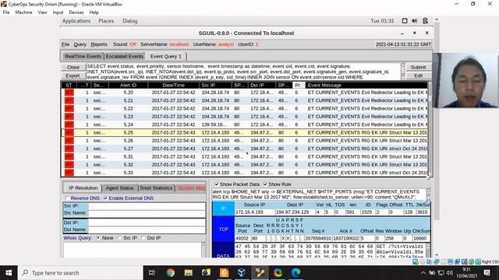Open Task View from the taskbar

pyautogui.click(x=152, y=273)
